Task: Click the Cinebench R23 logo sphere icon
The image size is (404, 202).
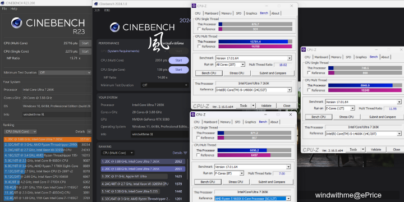Action: click(x=16, y=23)
